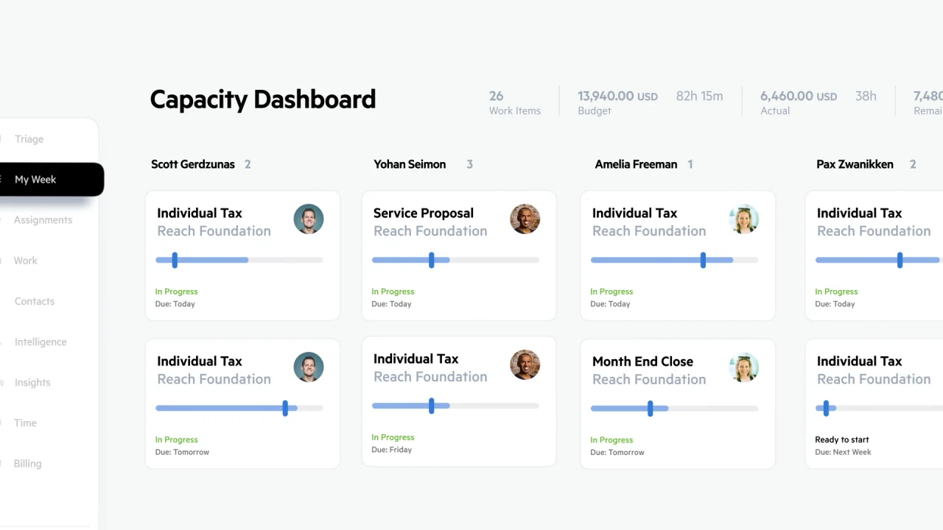
Task: Open Insights in the sidebar
Action: [x=32, y=383]
